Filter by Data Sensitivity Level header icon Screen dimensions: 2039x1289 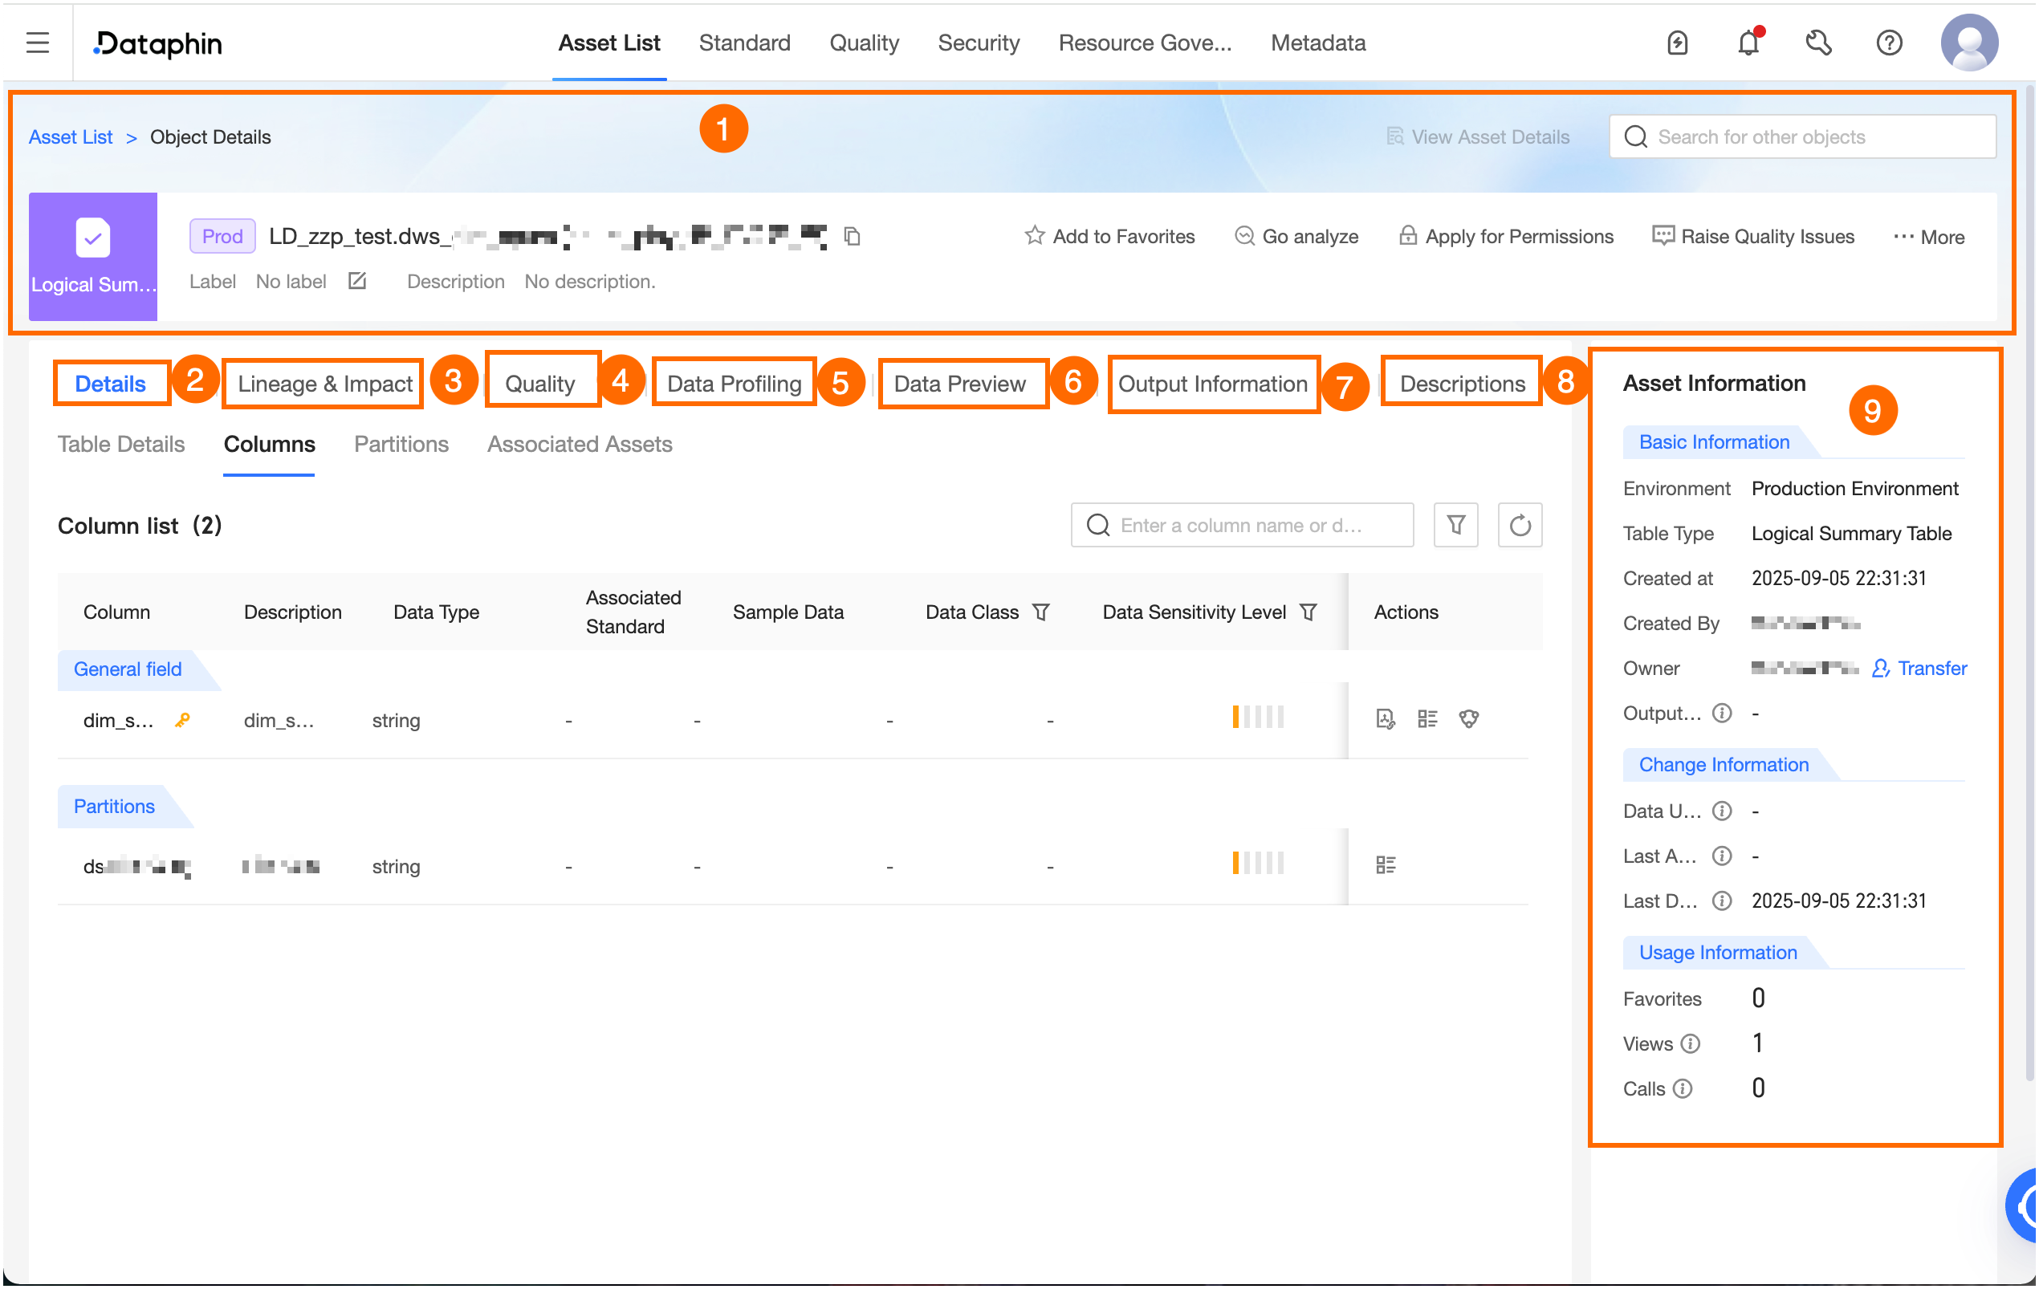click(x=1308, y=612)
